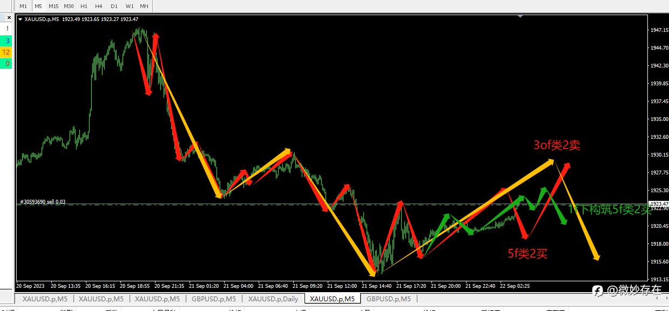The image size is (669, 311).
Task: Choose the MN monthly timeframe
Action: coord(144,6)
